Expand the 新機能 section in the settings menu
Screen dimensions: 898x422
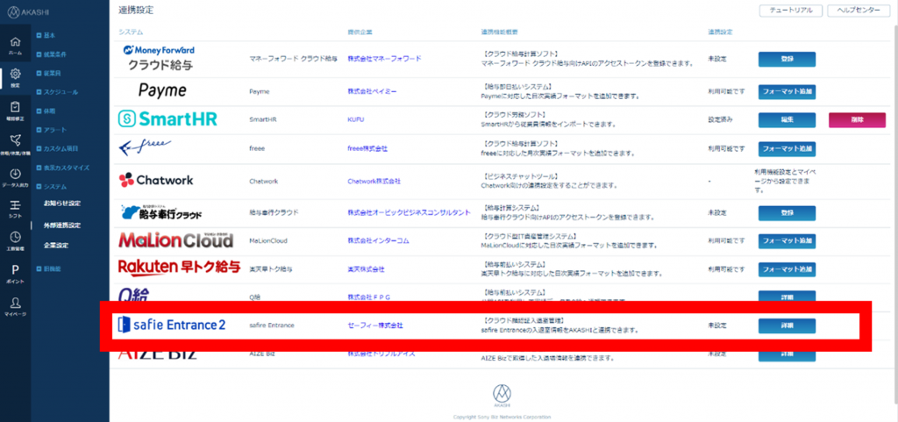pos(49,268)
